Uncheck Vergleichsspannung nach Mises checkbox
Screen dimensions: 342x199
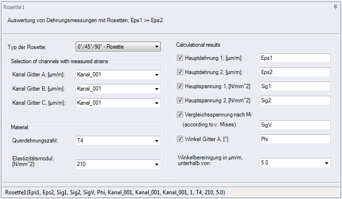[180, 114]
